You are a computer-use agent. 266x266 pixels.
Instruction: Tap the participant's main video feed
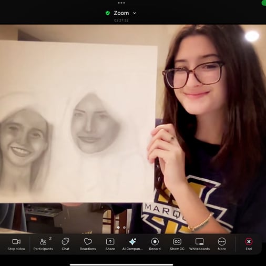pyautogui.click(x=133, y=129)
